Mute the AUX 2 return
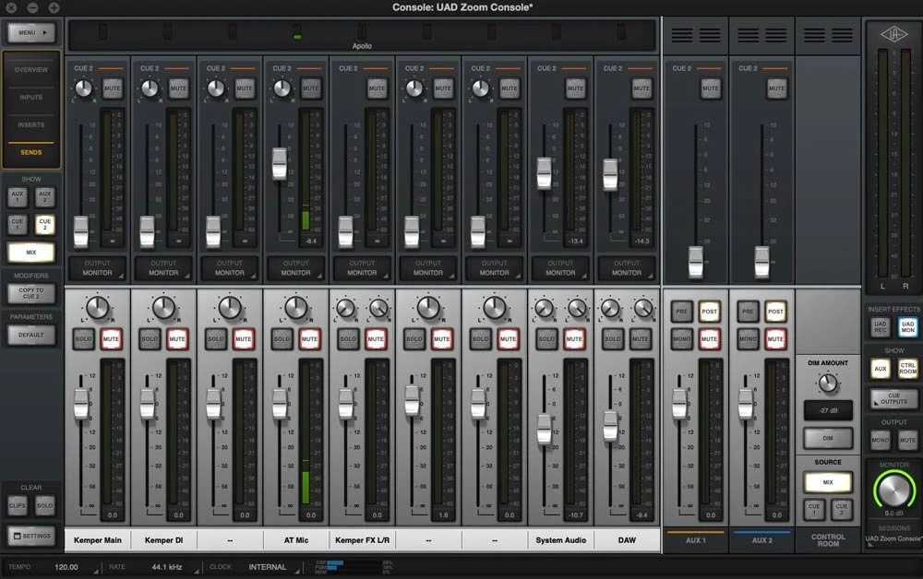The width and height of the screenshot is (923, 579). (775, 339)
